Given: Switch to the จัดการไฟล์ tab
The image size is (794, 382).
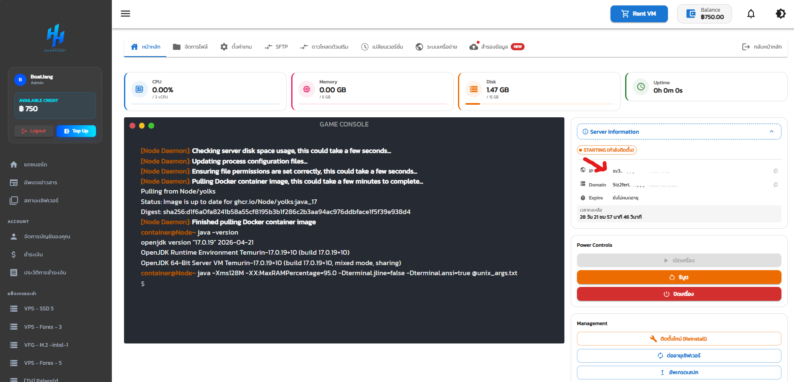Looking at the screenshot, I should [190, 47].
